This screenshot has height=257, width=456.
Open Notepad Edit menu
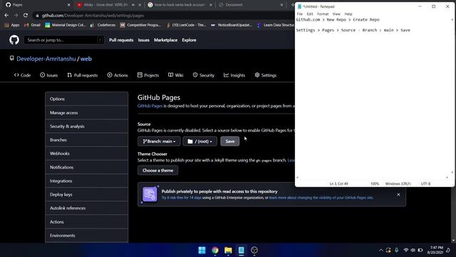coord(310,14)
